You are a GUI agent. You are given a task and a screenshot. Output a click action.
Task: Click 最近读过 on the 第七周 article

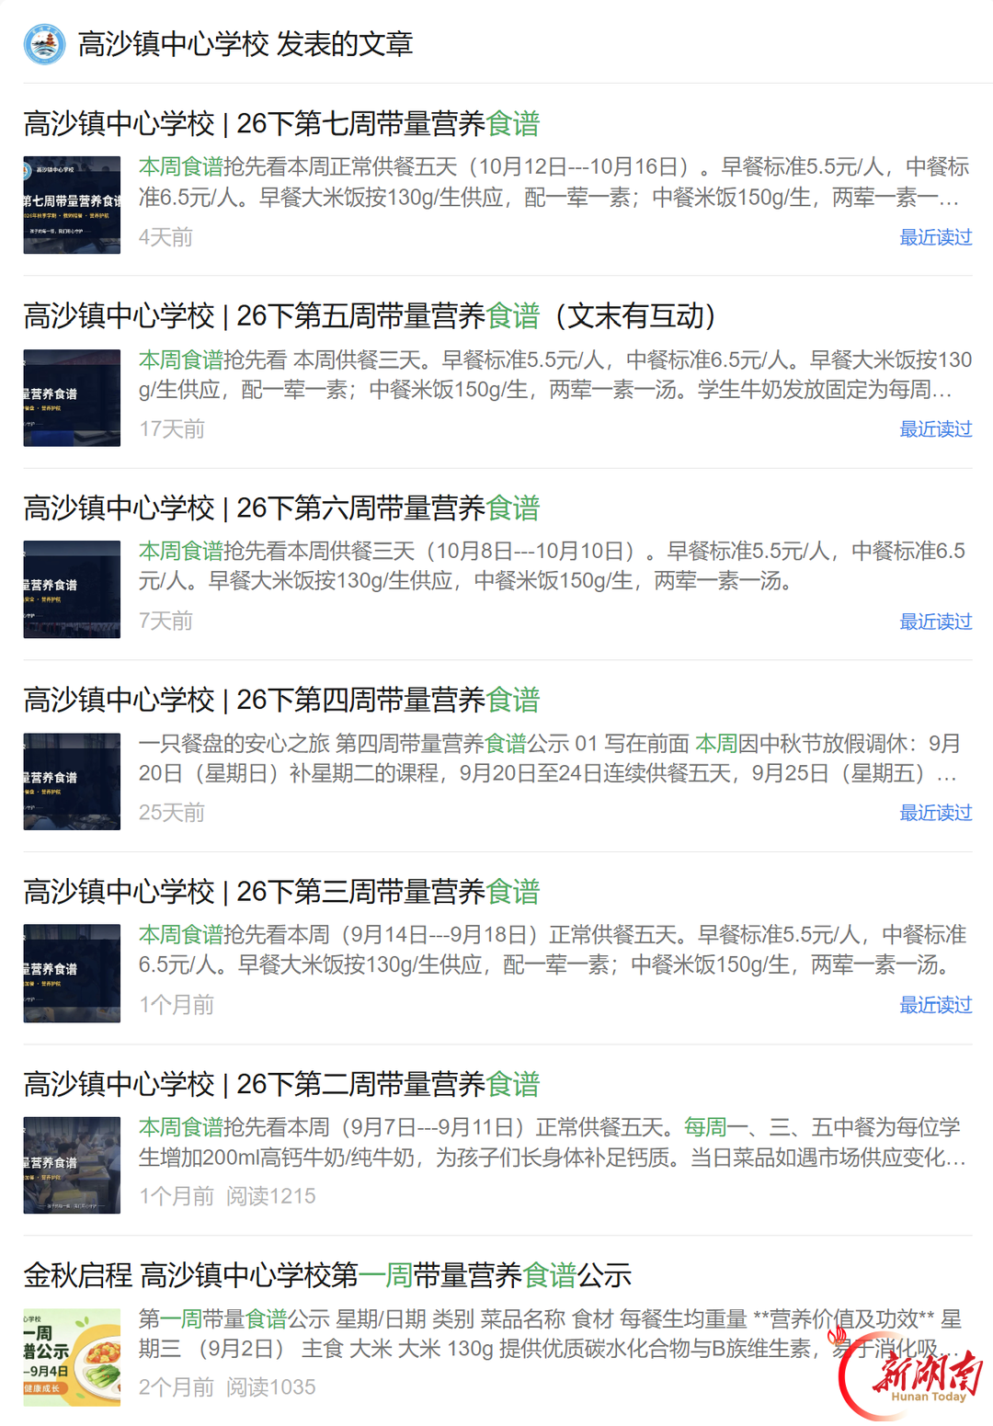[x=935, y=237]
